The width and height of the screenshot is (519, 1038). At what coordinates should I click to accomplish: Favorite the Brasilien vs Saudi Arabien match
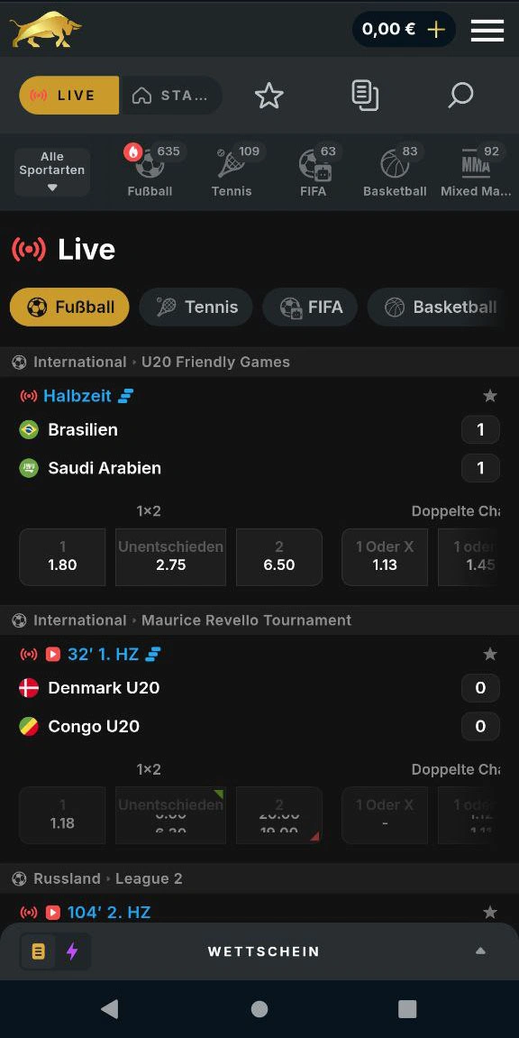click(x=490, y=395)
